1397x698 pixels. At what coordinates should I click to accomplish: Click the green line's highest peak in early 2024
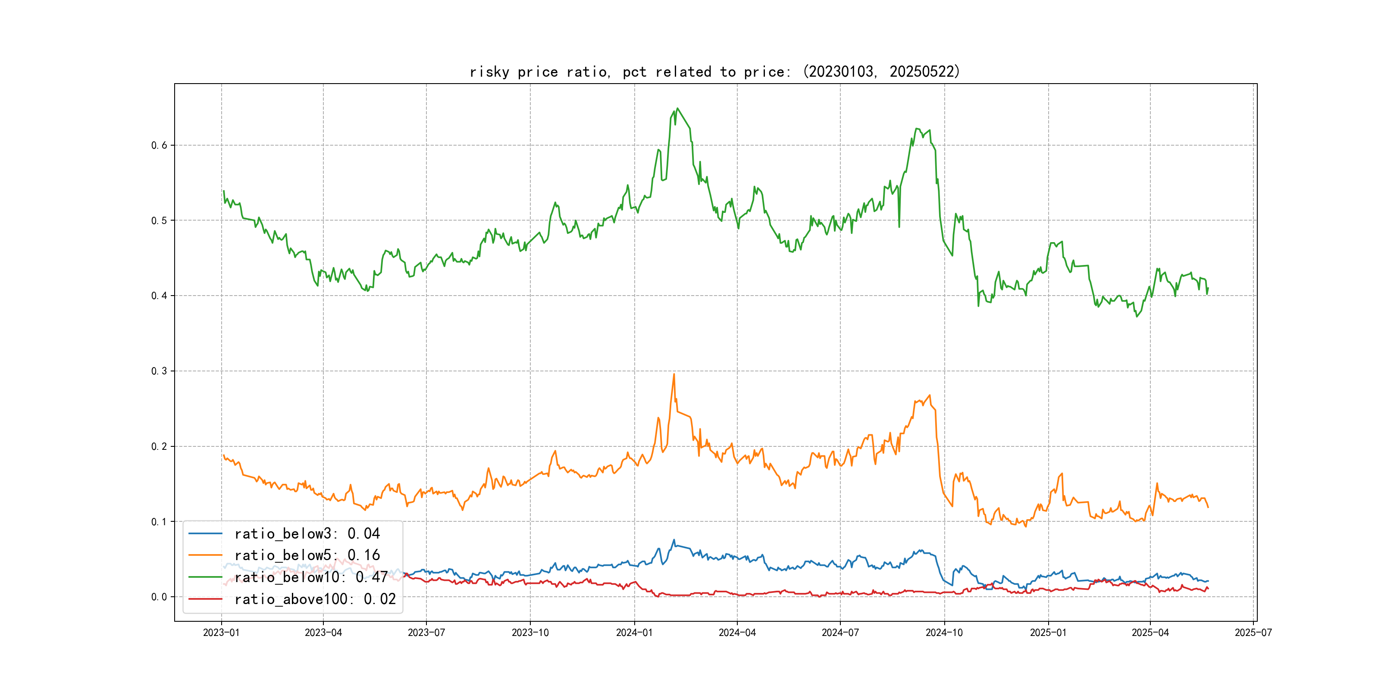pyautogui.click(x=677, y=109)
